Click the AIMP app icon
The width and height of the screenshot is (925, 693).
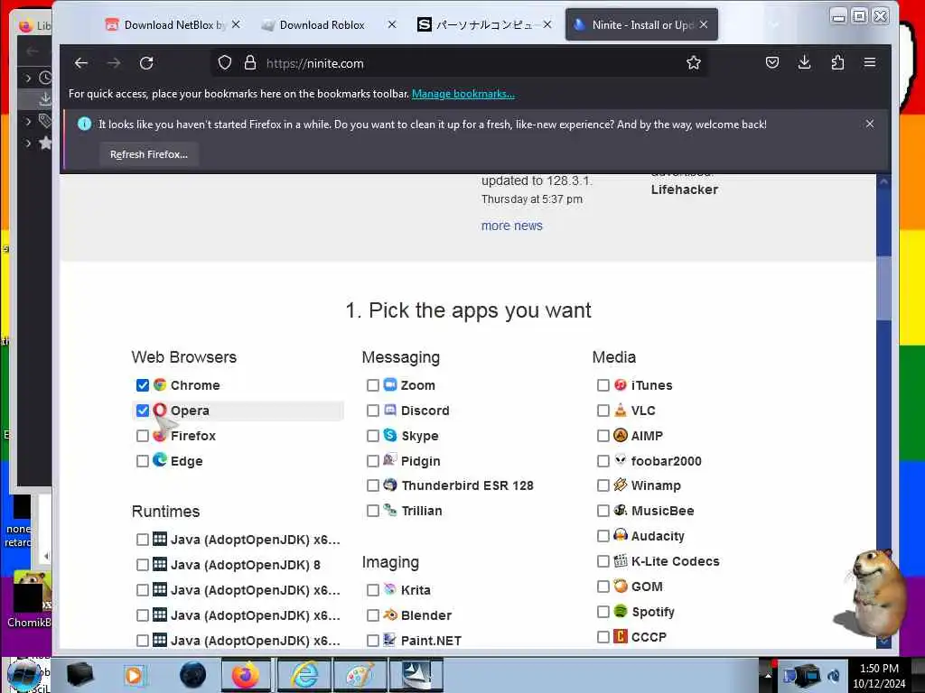(620, 435)
